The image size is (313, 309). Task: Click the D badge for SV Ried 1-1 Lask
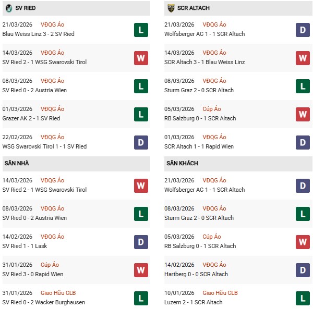tap(141, 242)
